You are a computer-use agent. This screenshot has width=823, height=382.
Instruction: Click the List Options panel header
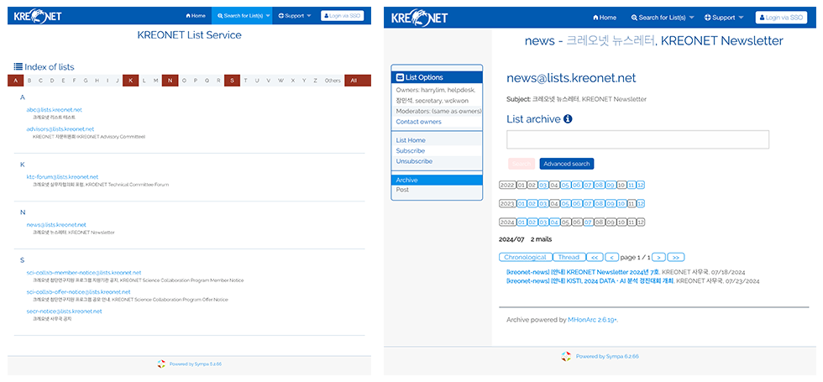(437, 77)
